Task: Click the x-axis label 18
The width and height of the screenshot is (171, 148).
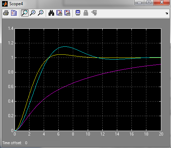Action: pyautogui.click(x=146, y=134)
